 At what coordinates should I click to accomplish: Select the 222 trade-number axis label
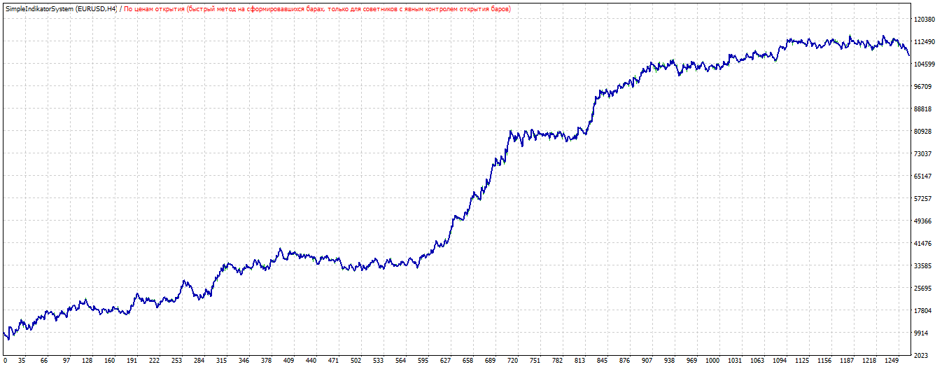[154, 361]
